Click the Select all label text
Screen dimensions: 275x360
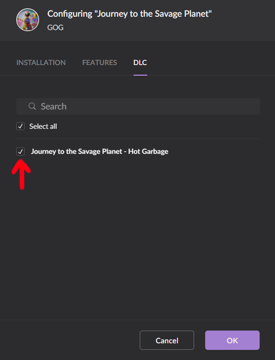pyautogui.click(x=43, y=126)
